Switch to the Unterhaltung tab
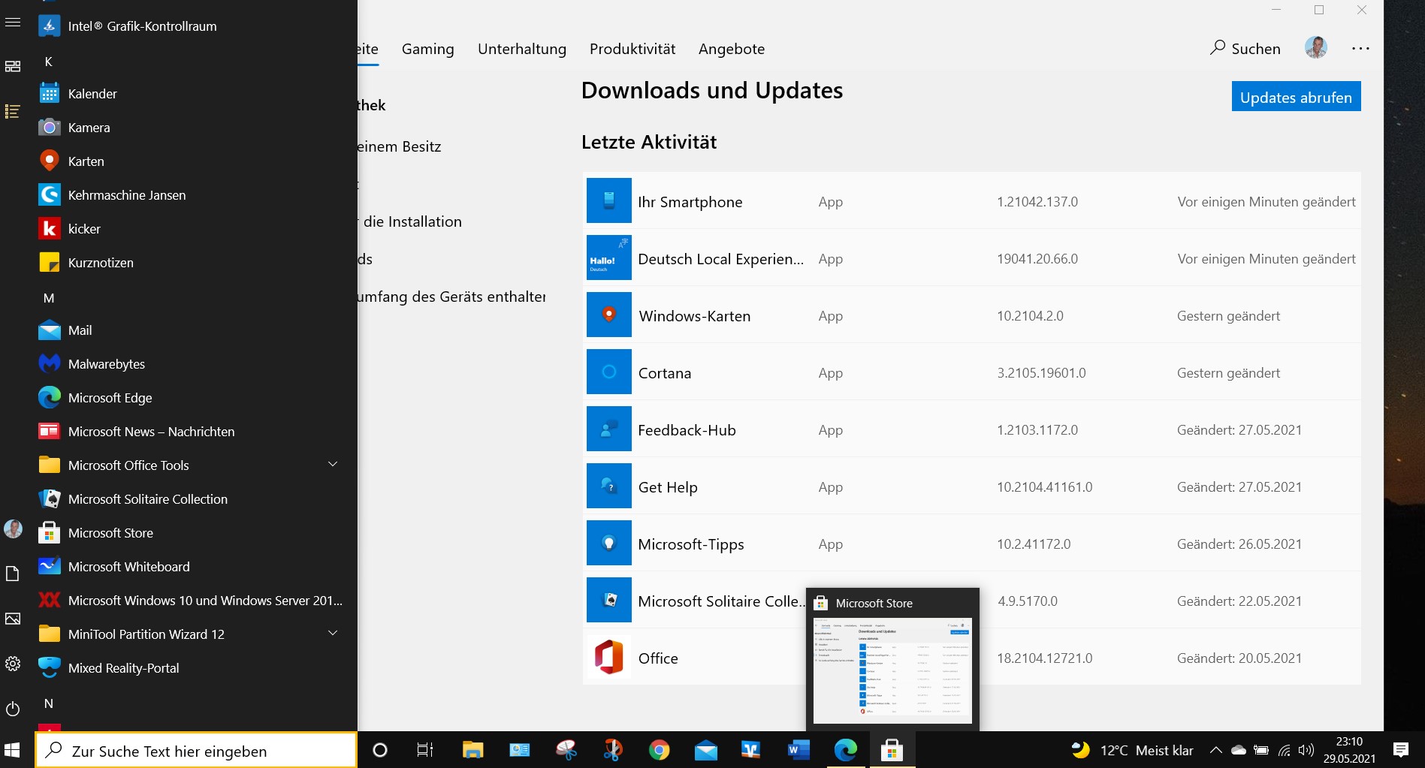 [522, 50]
